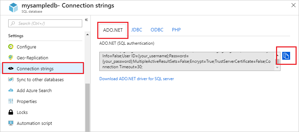Viewport: 299px width, 132px height.
Task: Click connection string box scroll up arrow
Action: (x=277, y=55)
